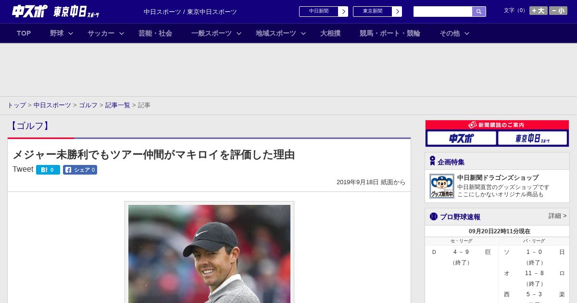577x303 pixels.
Task: Click the 企画特集 ribbon icon
Action: [432, 161]
